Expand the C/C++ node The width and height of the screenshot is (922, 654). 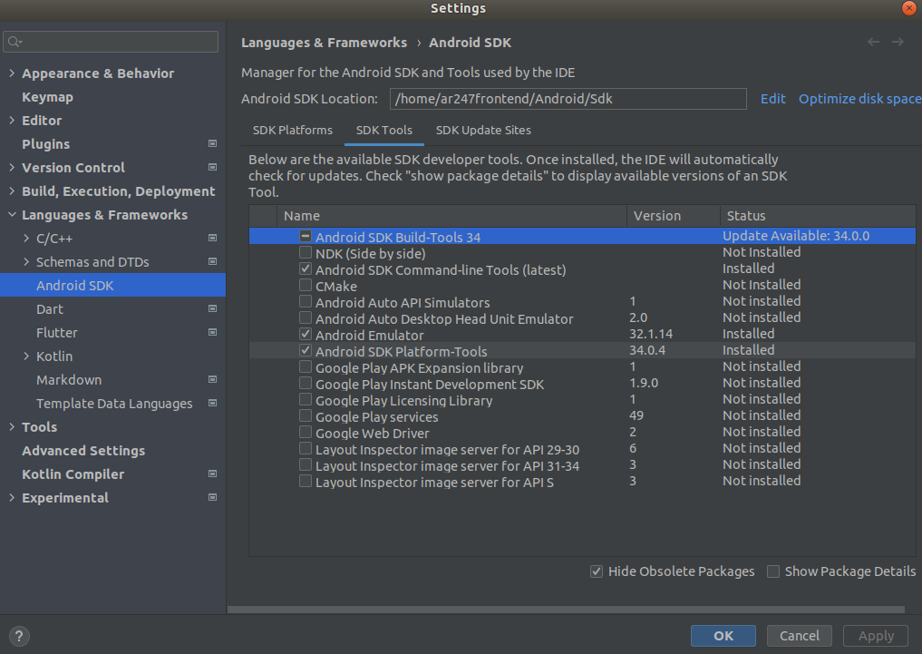pos(26,239)
